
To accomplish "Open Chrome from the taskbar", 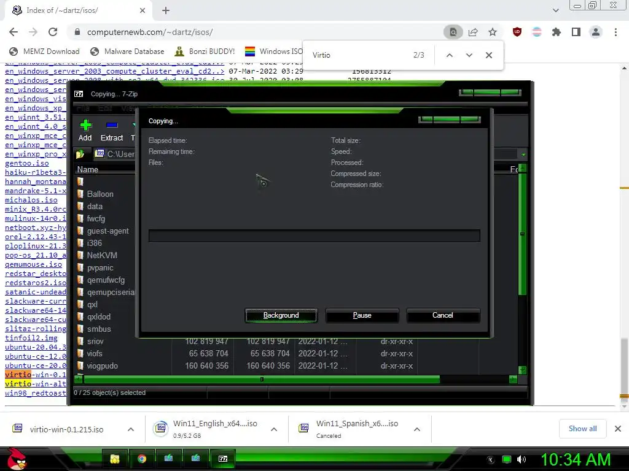I will click(142, 459).
